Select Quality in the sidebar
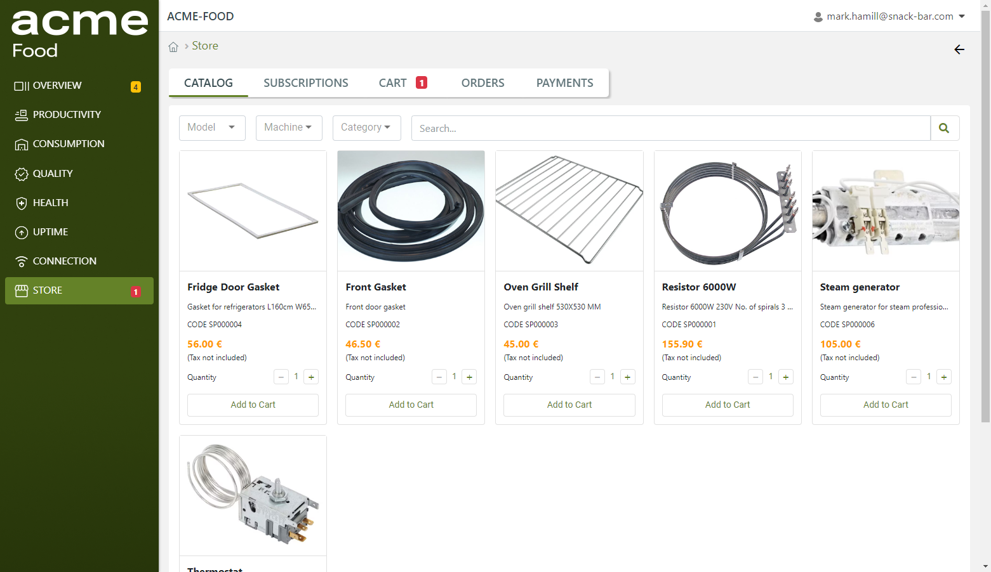 point(79,173)
